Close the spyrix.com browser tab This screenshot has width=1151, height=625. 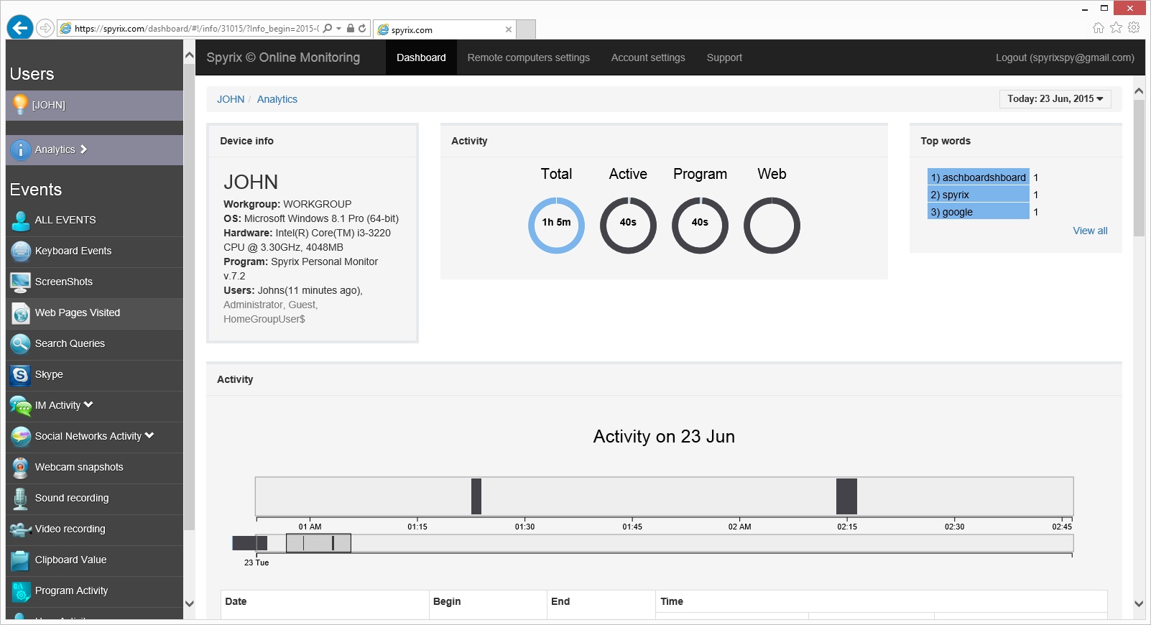pos(509,29)
